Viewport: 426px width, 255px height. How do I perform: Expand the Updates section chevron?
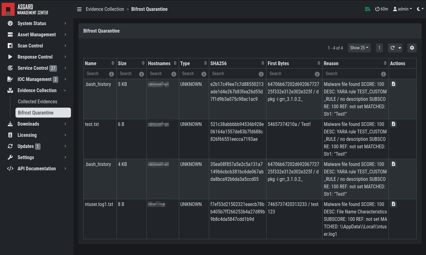coord(65,146)
